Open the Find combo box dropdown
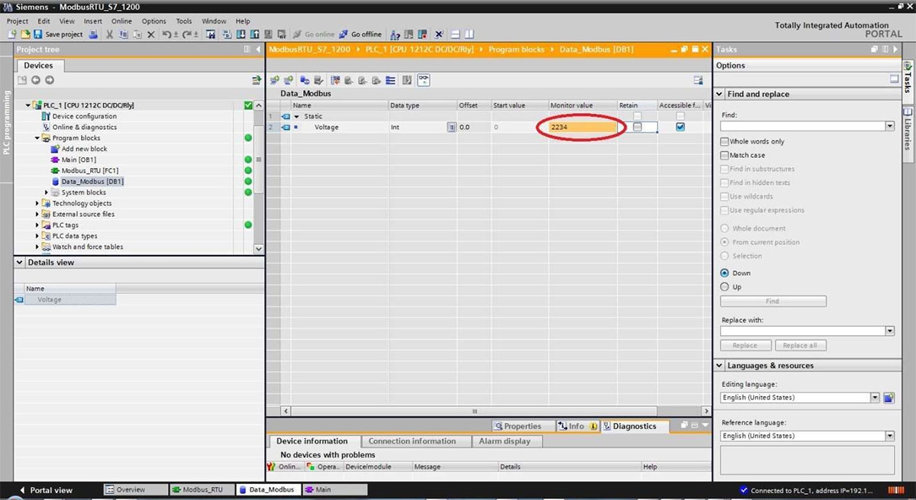 (x=889, y=126)
